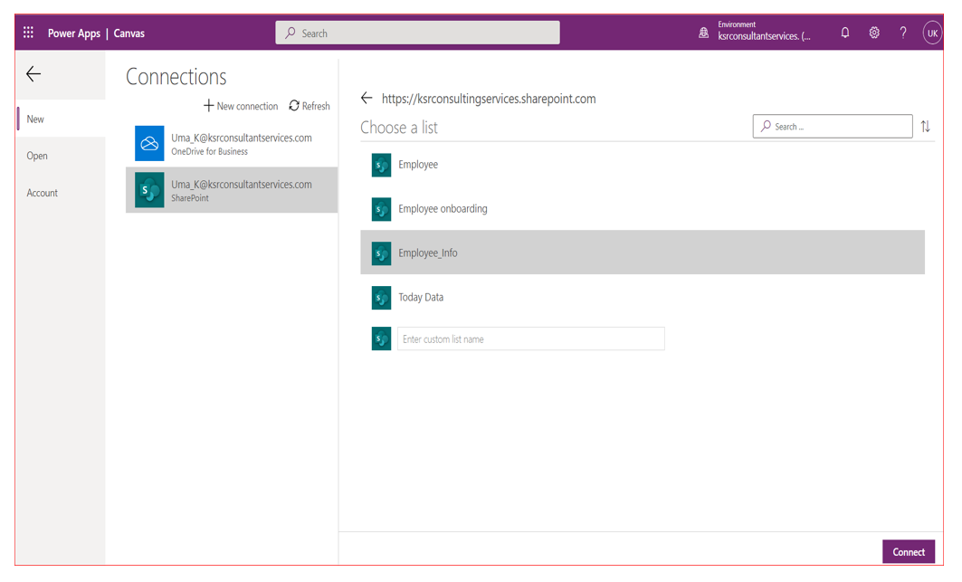Choose the SharePoint connection row
The image size is (962, 582).
click(232, 190)
